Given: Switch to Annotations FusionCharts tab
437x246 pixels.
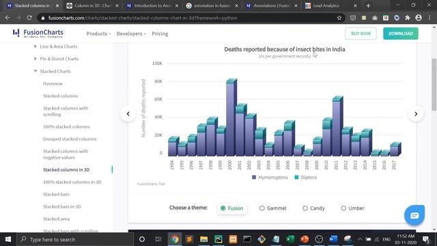Looking at the screenshot, I should click(272, 5).
